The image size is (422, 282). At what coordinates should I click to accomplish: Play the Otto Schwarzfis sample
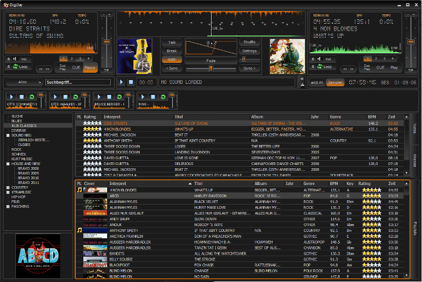click(x=11, y=97)
